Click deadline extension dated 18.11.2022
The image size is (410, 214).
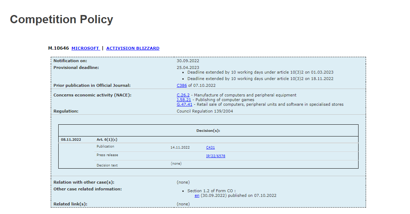click(261, 79)
